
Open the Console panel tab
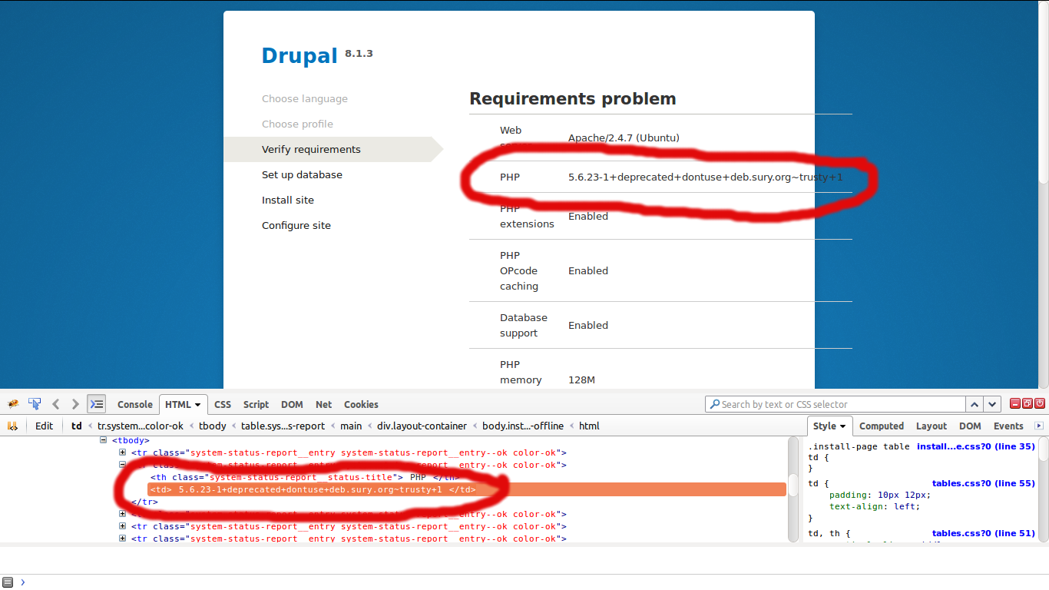pos(135,404)
